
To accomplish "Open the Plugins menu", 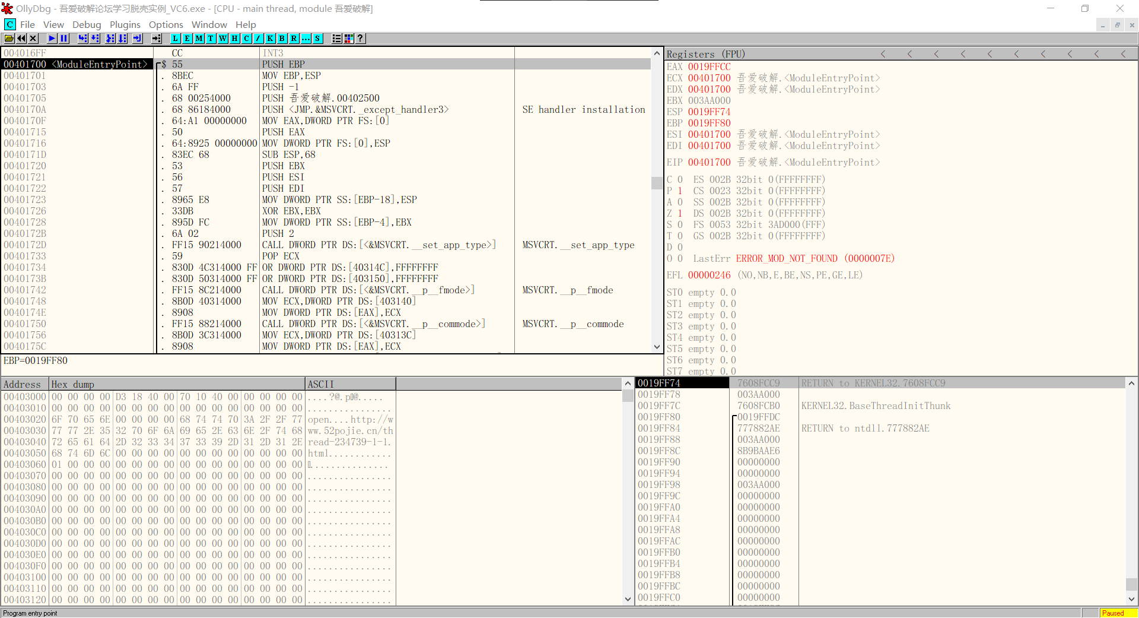I will coord(125,24).
